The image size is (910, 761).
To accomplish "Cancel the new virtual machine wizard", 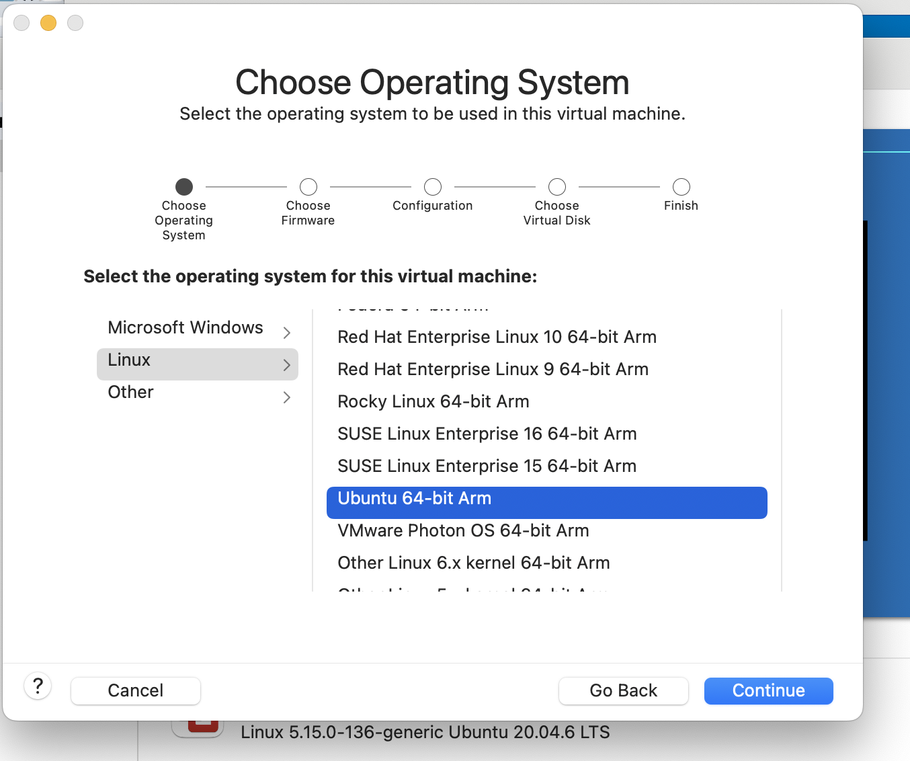I will pos(136,690).
